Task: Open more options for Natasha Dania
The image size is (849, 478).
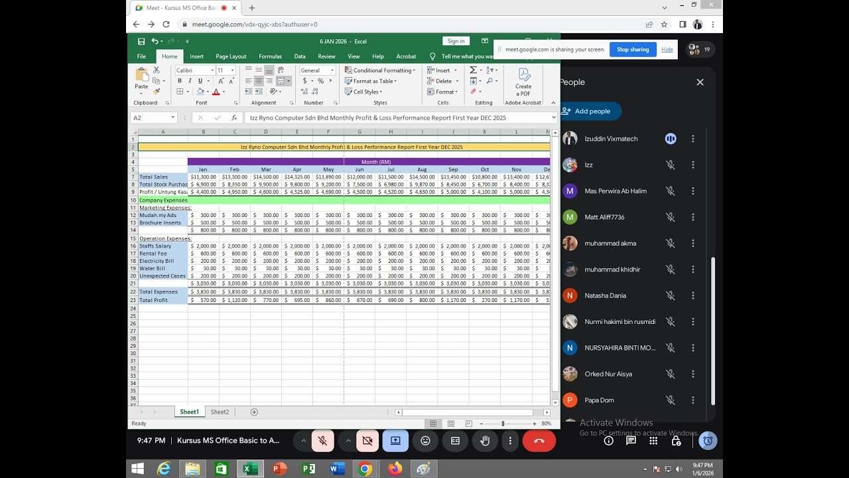Action: pos(693,295)
